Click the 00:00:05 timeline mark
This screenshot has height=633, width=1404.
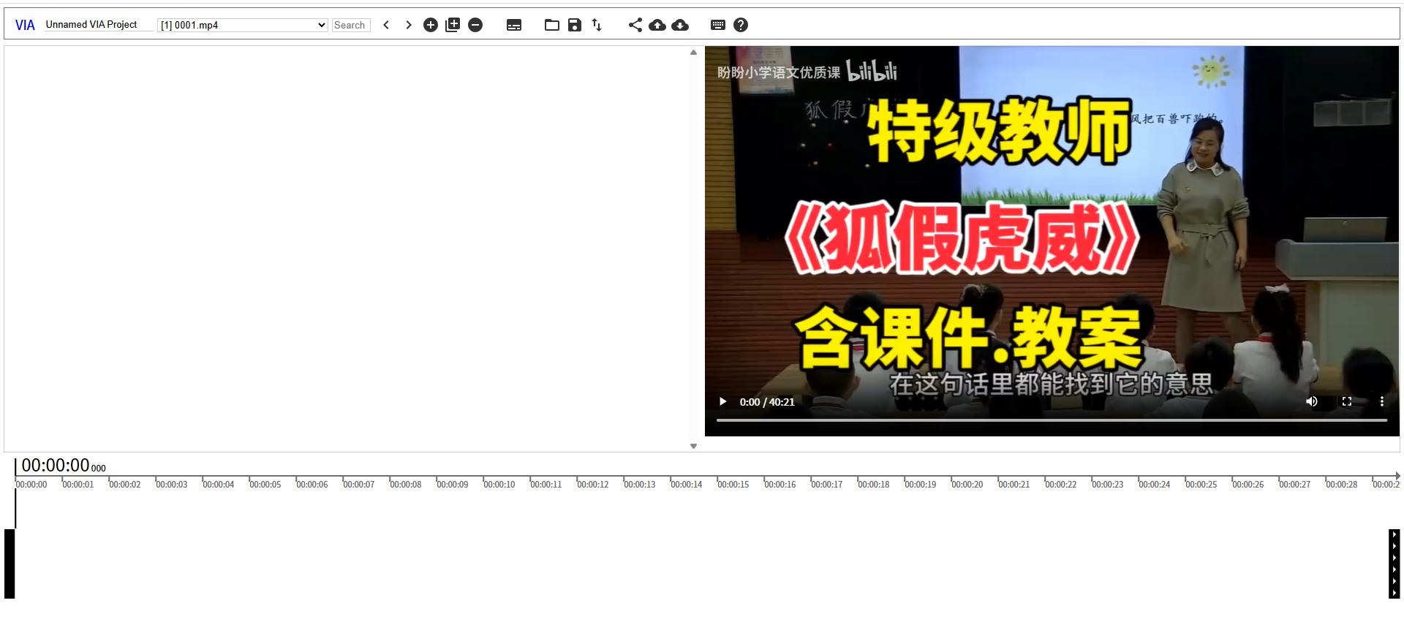[265, 485]
